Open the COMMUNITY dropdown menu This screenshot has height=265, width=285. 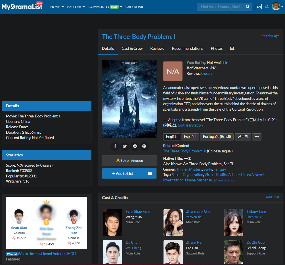pos(105,7)
